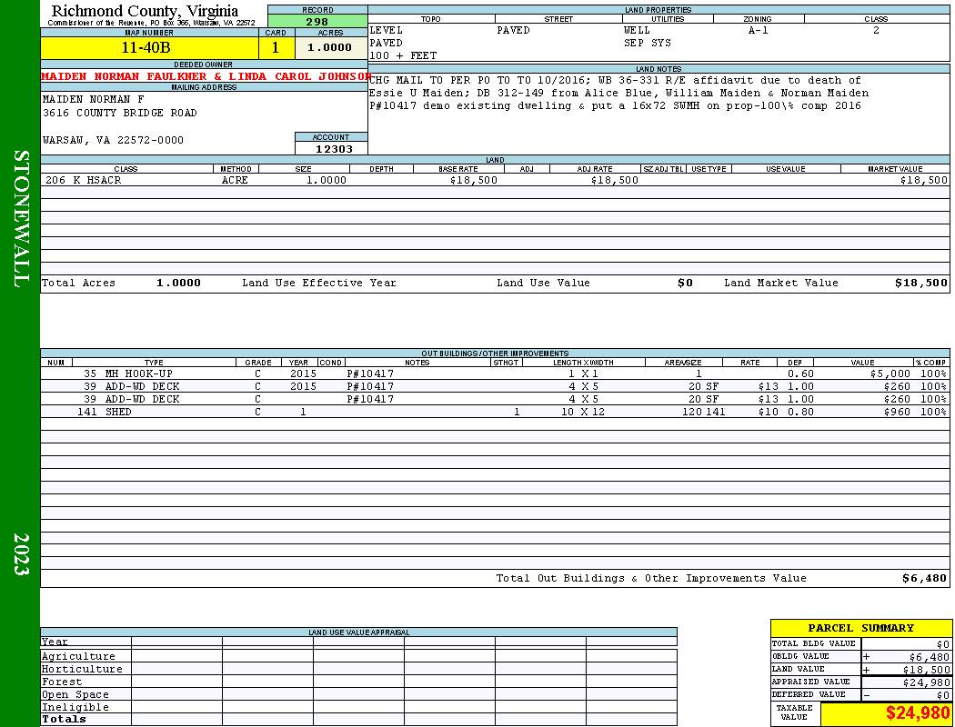
Task: Select land base rate $18,500
Action: 474,181
